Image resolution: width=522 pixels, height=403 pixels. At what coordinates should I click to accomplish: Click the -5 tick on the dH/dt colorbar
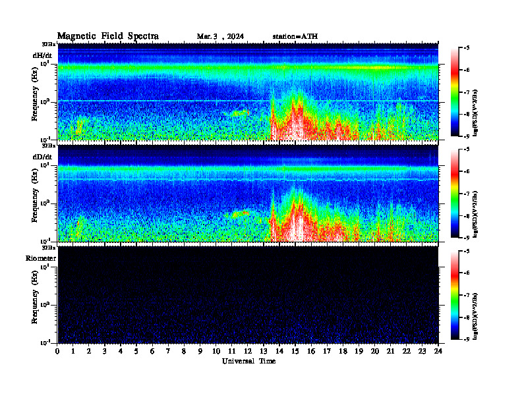(467, 48)
